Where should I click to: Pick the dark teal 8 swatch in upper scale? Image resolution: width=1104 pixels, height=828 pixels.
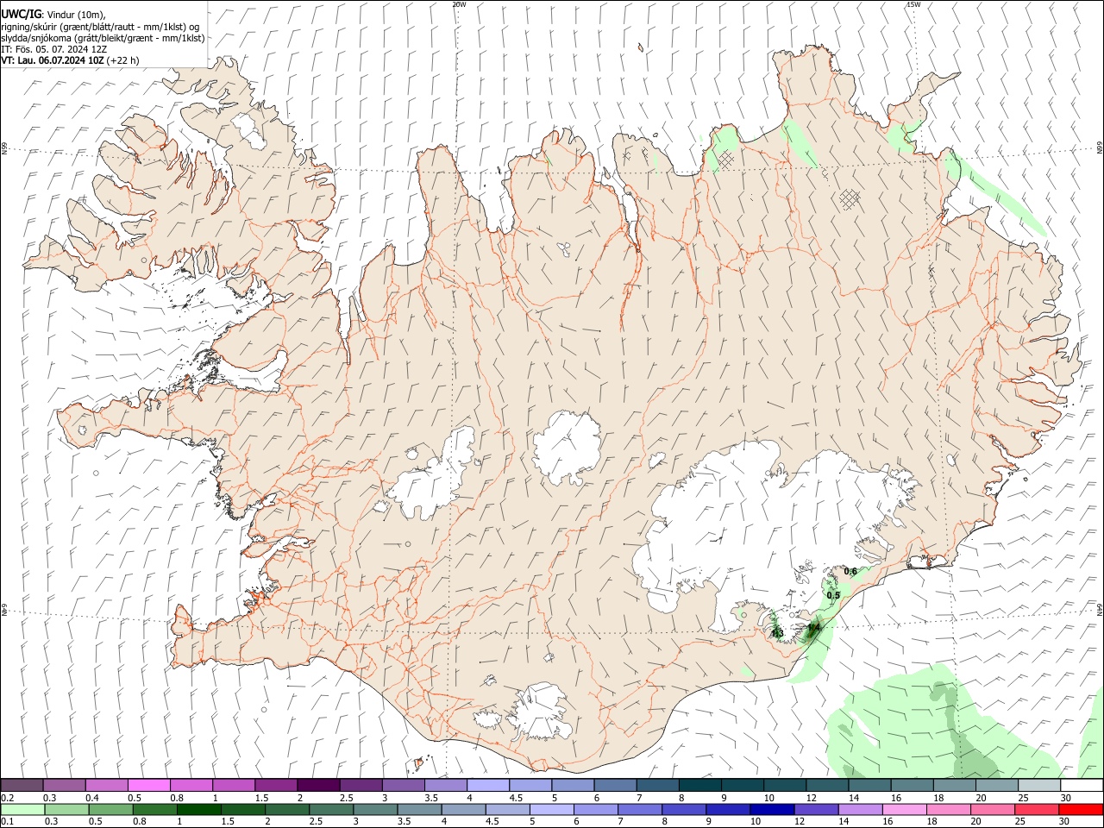click(x=700, y=786)
